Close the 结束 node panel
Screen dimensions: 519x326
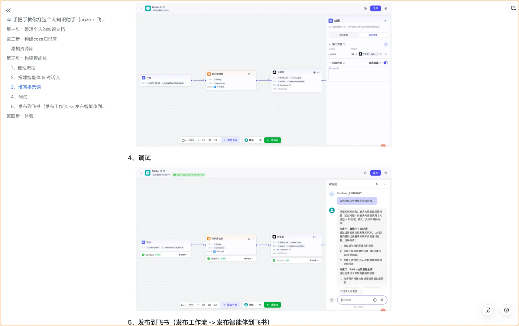point(385,21)
